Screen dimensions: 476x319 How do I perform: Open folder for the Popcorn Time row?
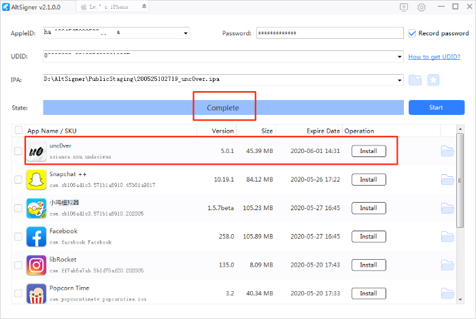[447, 293]
